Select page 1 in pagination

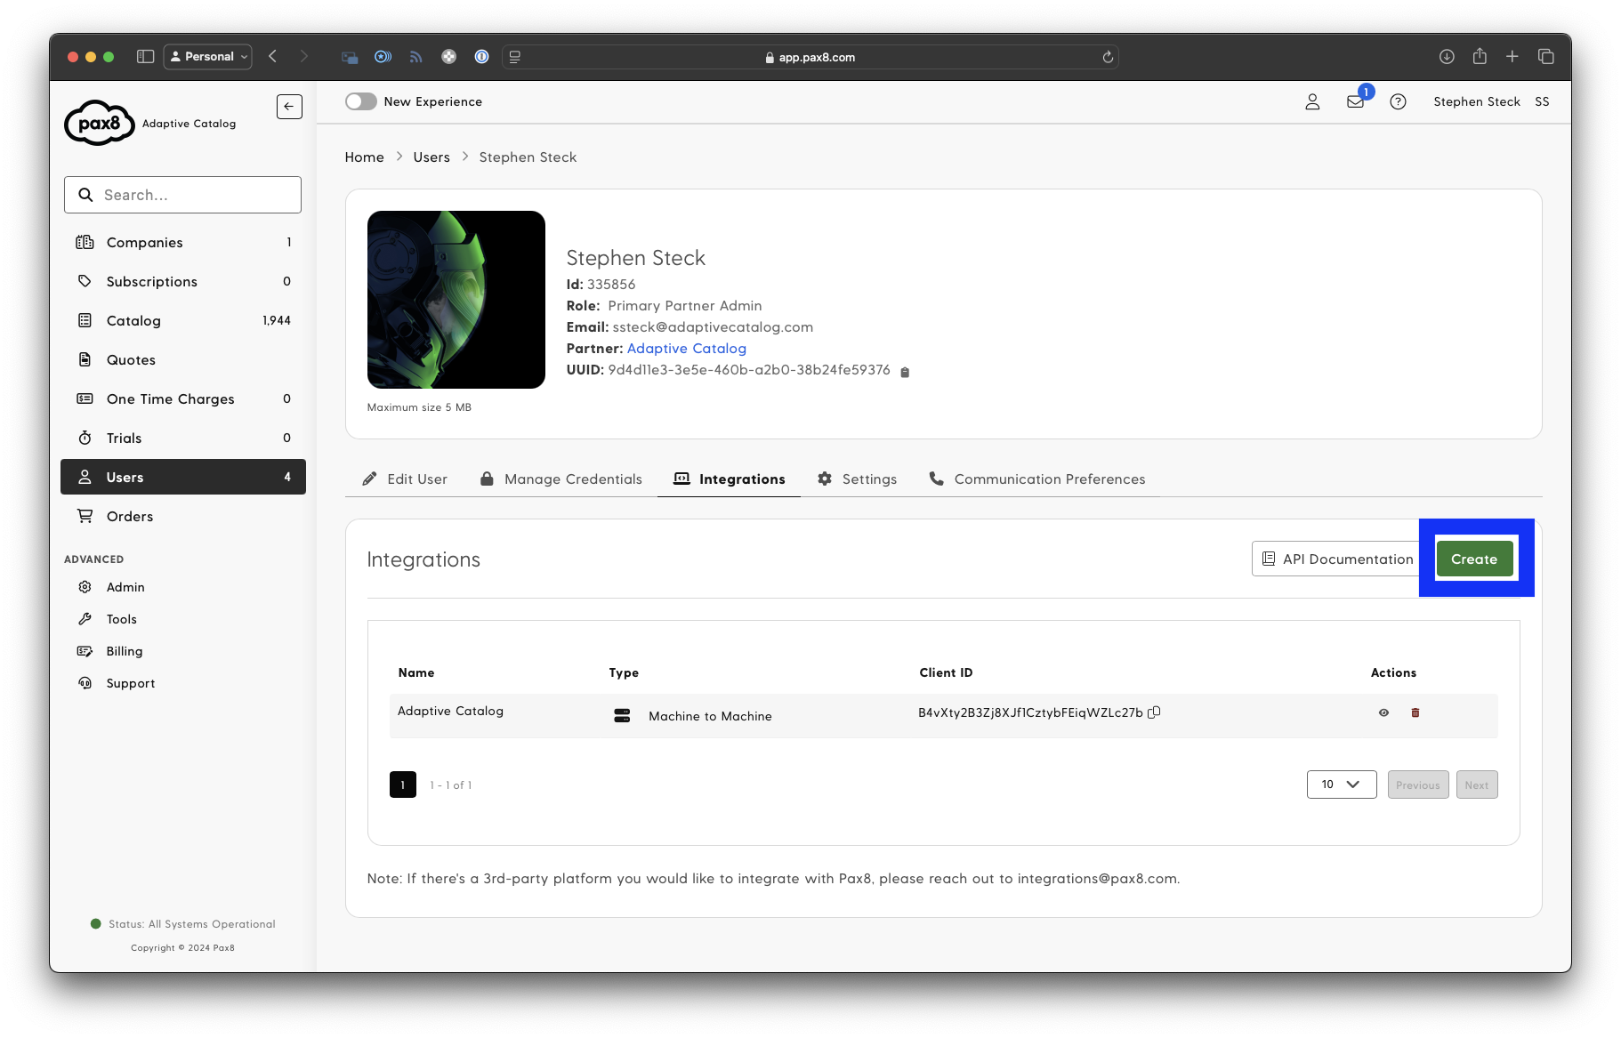pyautogui.click(x=403, y=785)
